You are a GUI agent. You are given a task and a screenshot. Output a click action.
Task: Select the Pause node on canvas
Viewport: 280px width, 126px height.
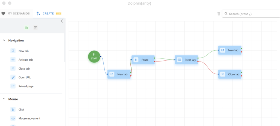pyautogui.click(x=143, y=60)
